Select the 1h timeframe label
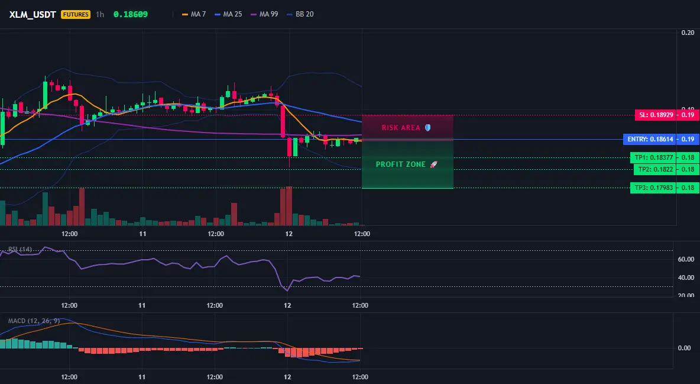Viewport: 700px width, 384px height. (x=100, y=14)
